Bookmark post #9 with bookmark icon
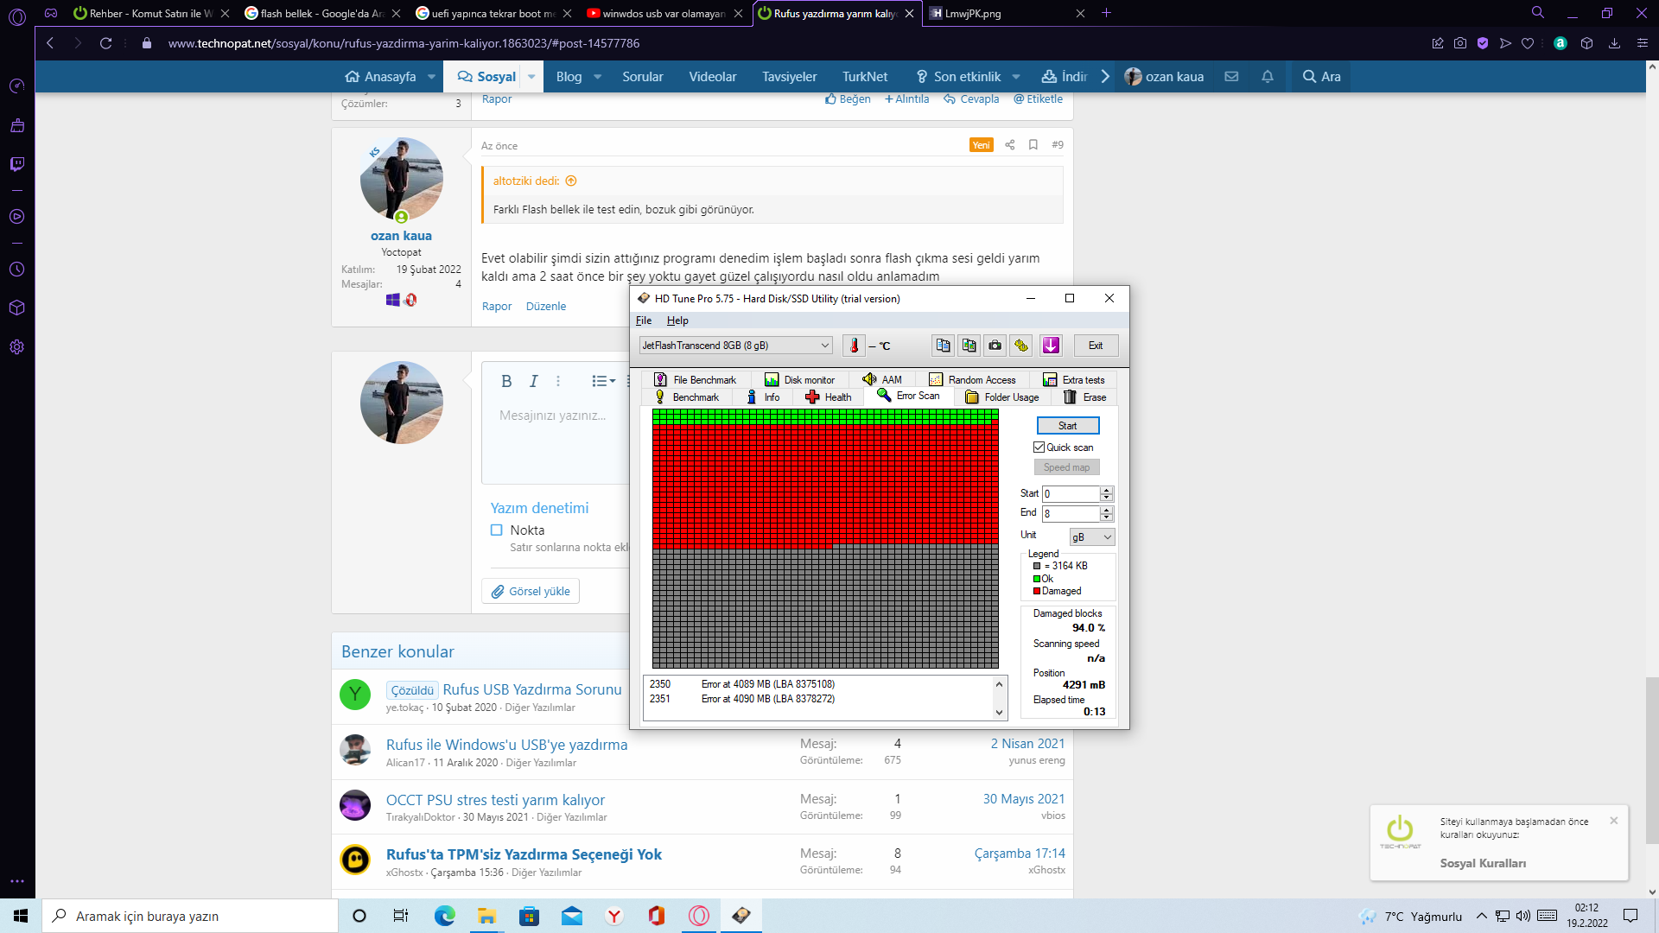This screenshot has width=1659, height=933. tap(1033, 145)
